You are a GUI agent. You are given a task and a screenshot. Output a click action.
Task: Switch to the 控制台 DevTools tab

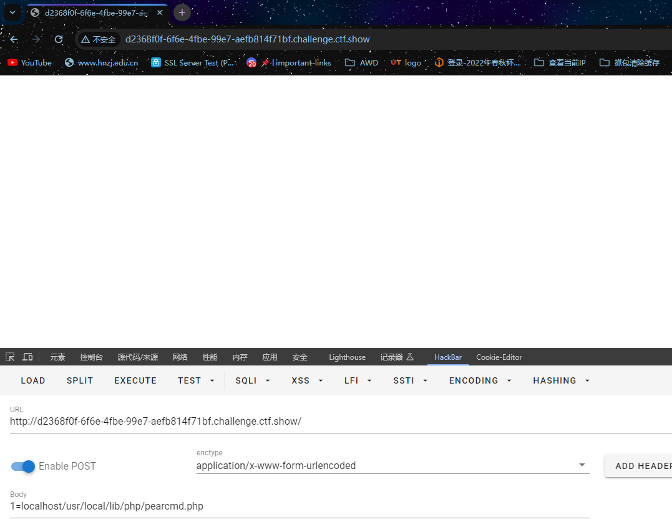[91, 357]
